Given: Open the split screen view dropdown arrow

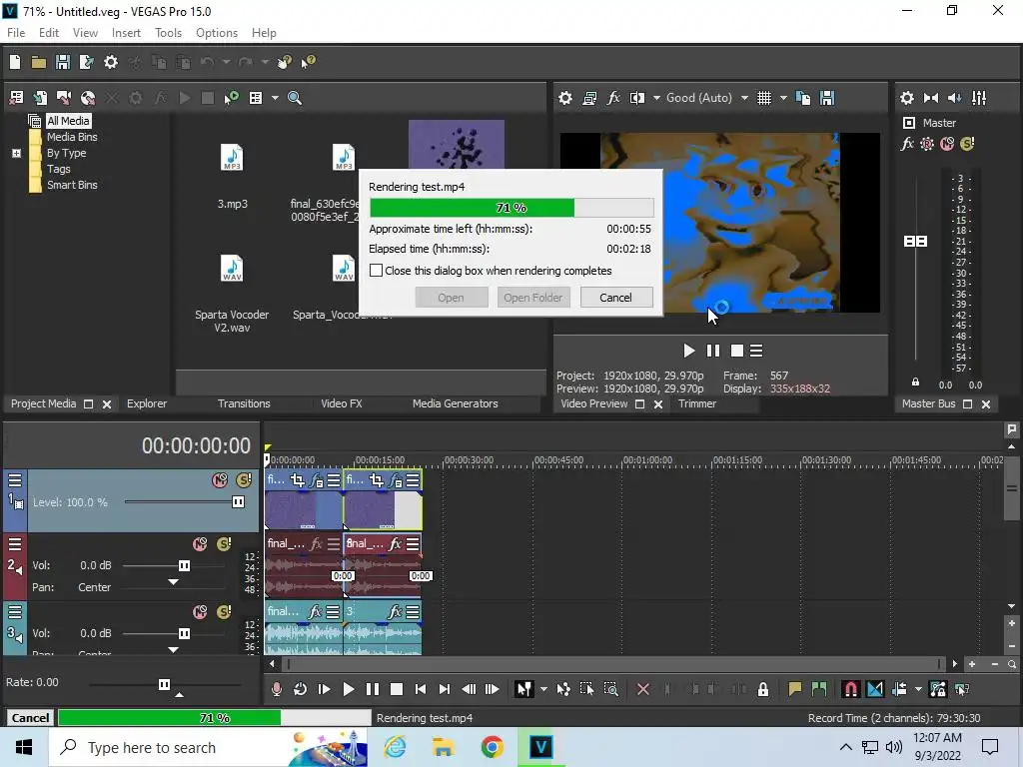Looking at the screenshot, I should (656, 98).
